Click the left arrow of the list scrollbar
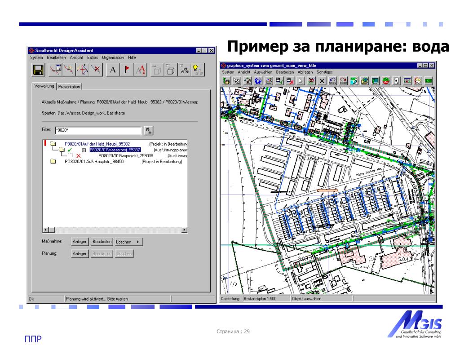The image size is (460, 345). (46, 230)
